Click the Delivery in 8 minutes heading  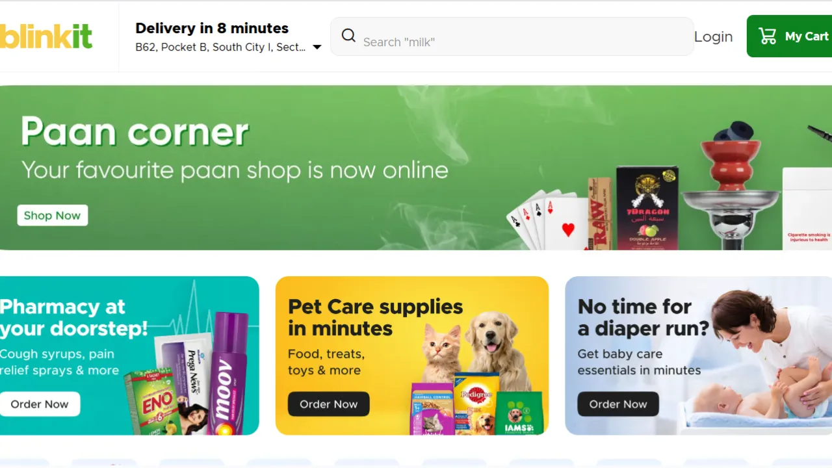tap(212, 28)
